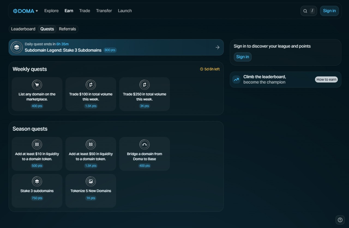This screenshot has height=228, width=349.
Task: Open the Trade menu
Action: 85,11
